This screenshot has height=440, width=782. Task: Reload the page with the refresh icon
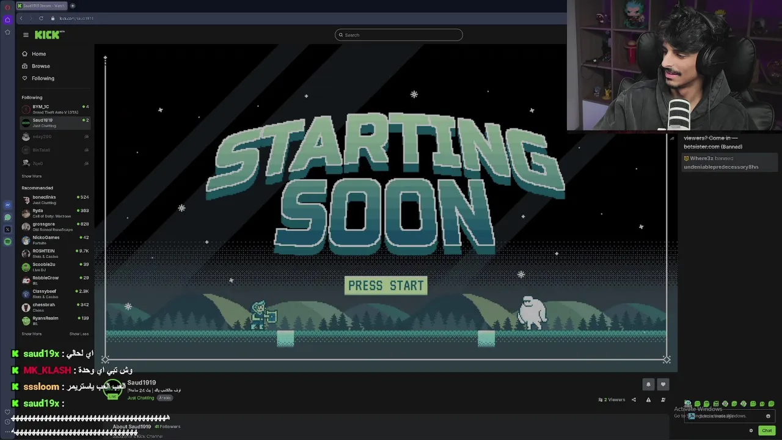(41, 18)
